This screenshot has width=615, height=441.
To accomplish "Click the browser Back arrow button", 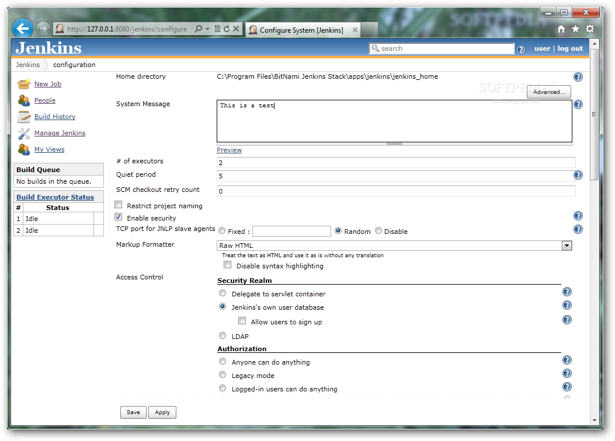I will (22, 28).
